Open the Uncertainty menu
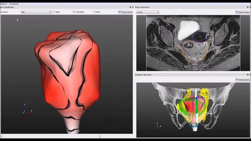The image size is (251, 141). (x=14, y=4)
